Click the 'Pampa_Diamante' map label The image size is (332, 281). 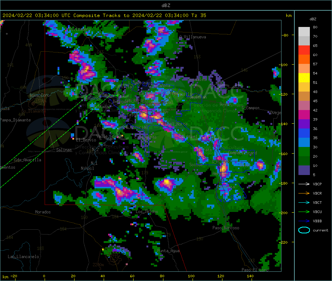coord(15,120)
